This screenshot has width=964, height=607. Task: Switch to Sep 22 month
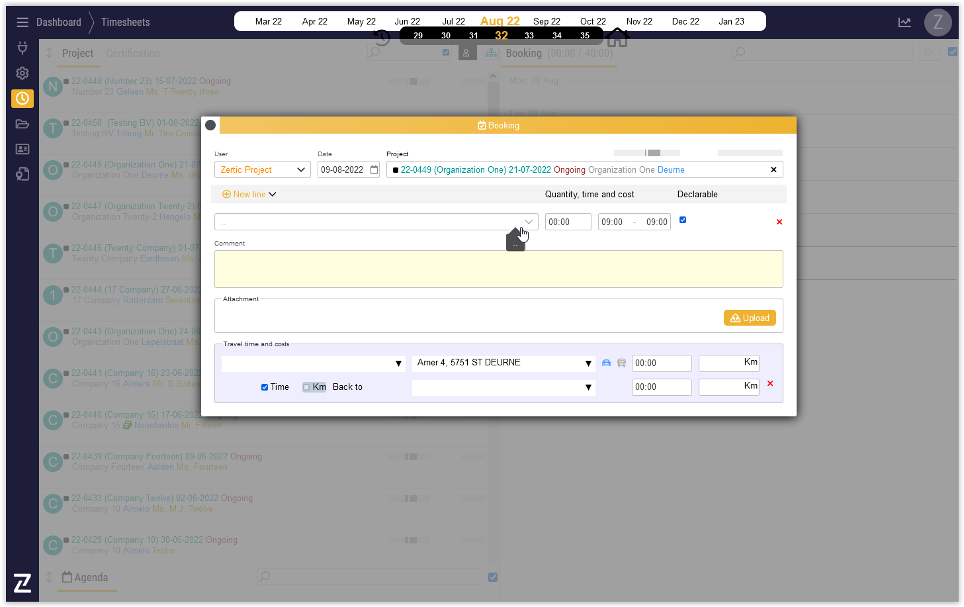[x=547, y=21]
